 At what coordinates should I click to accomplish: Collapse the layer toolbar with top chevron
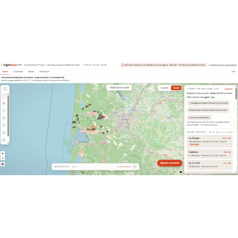[x=5, y=89]
